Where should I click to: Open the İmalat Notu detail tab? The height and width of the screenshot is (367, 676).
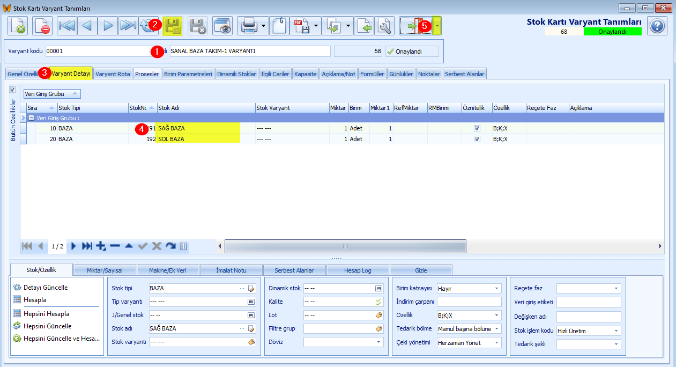[x=231, y=270]
